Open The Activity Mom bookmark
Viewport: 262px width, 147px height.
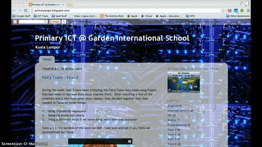(112, 16)
